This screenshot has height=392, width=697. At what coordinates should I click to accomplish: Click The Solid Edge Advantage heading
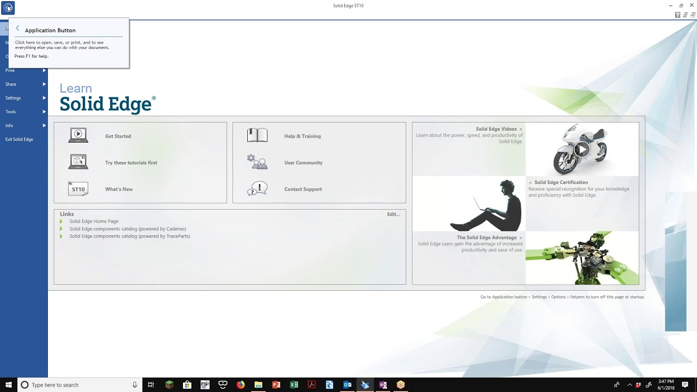pyautogui.click(x=487, y=238)
